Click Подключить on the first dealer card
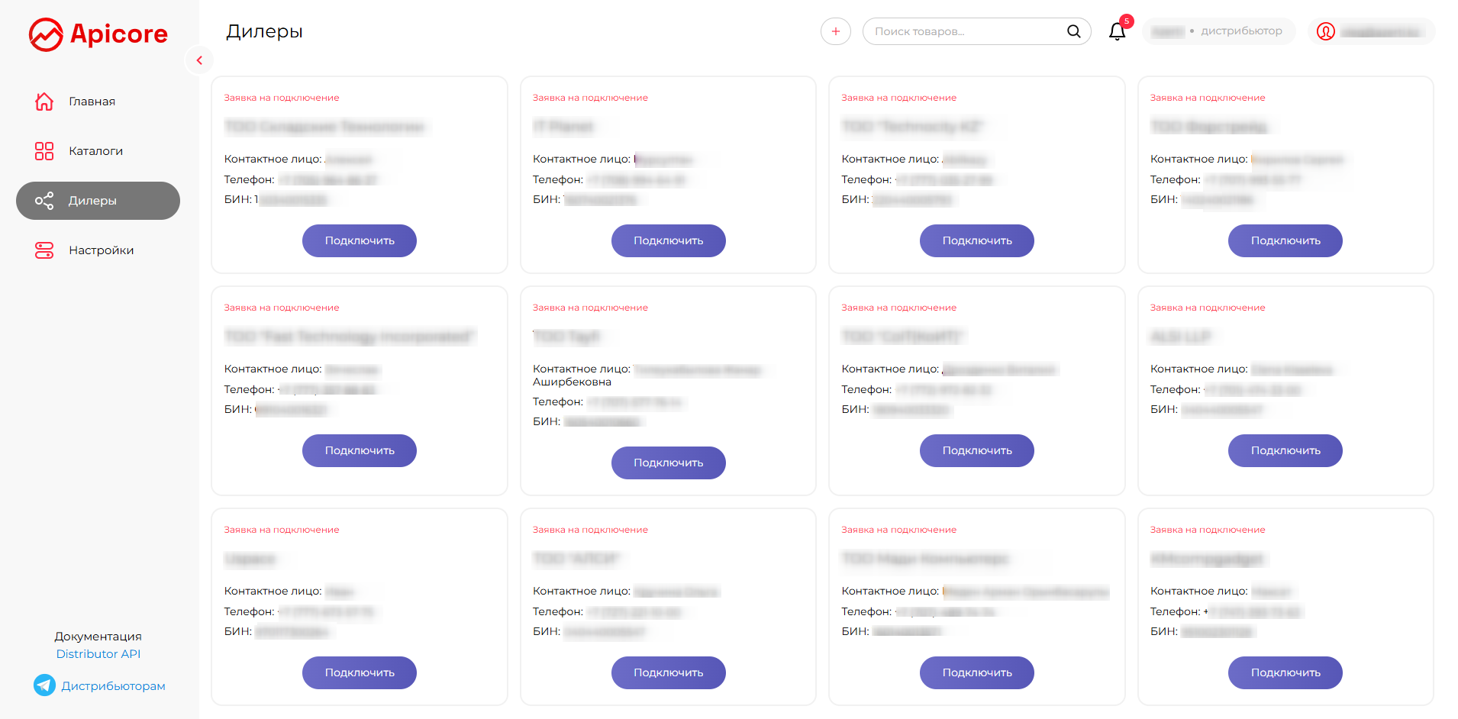 (x=360, y=240)
